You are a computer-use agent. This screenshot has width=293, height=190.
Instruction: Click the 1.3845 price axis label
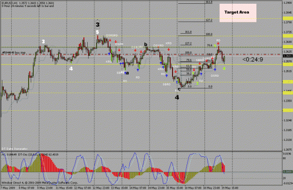(287, 13)
